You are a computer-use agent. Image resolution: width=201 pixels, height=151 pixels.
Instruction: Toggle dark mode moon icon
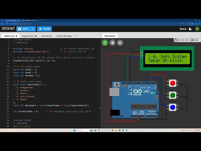pyautogui.click(x=191, y=29)
